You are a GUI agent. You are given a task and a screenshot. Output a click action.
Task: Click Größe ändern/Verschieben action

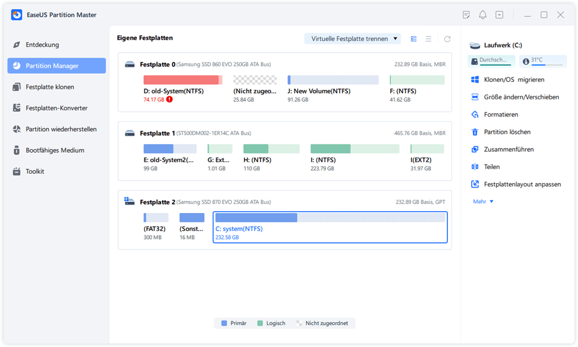point(521,97)
